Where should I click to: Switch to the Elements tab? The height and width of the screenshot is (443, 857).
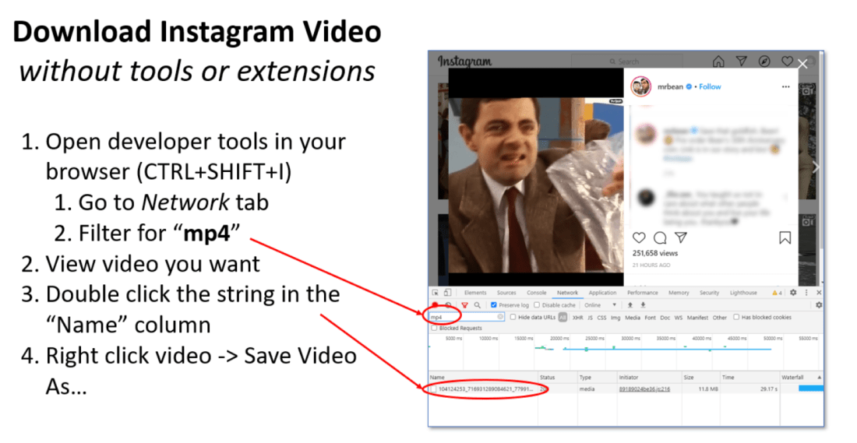point(475,293)
